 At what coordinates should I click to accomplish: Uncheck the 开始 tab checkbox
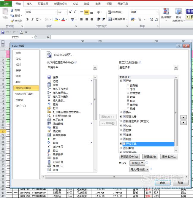click(124, 81)
